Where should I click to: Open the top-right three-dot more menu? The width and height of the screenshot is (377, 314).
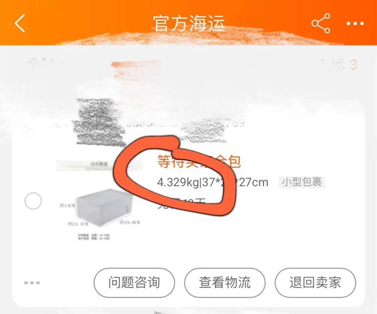point(355,24)
